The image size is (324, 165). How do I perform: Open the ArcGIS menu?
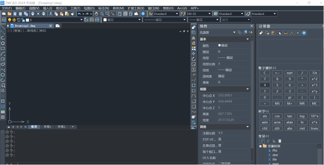tap(182, 8)
